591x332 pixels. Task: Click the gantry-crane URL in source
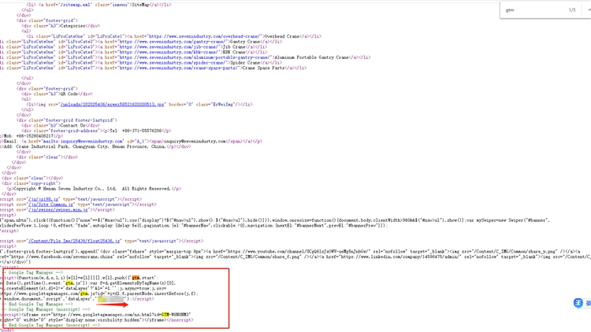click(173, 42)
